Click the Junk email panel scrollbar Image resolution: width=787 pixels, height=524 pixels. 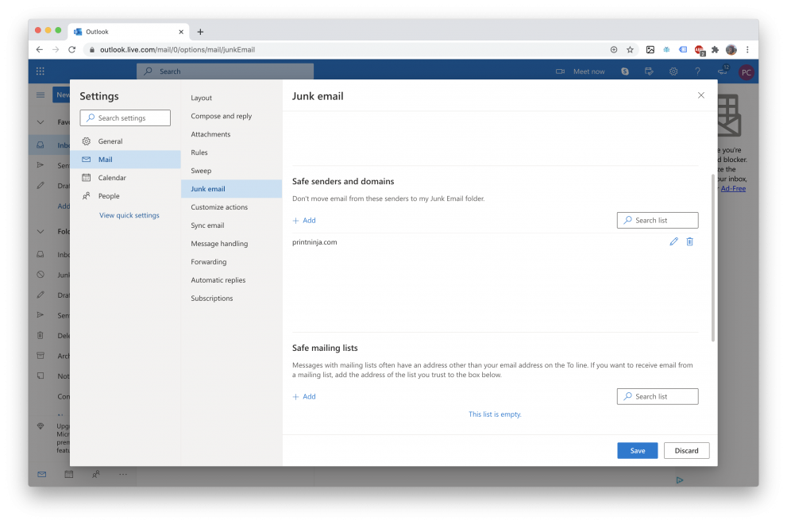point(712,258)
